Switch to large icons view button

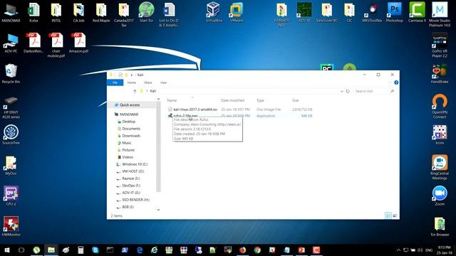click(395, 215)
